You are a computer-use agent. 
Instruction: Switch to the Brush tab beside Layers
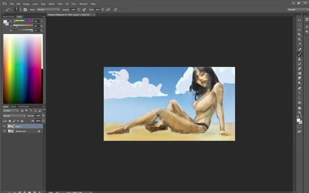pos(13,107)
